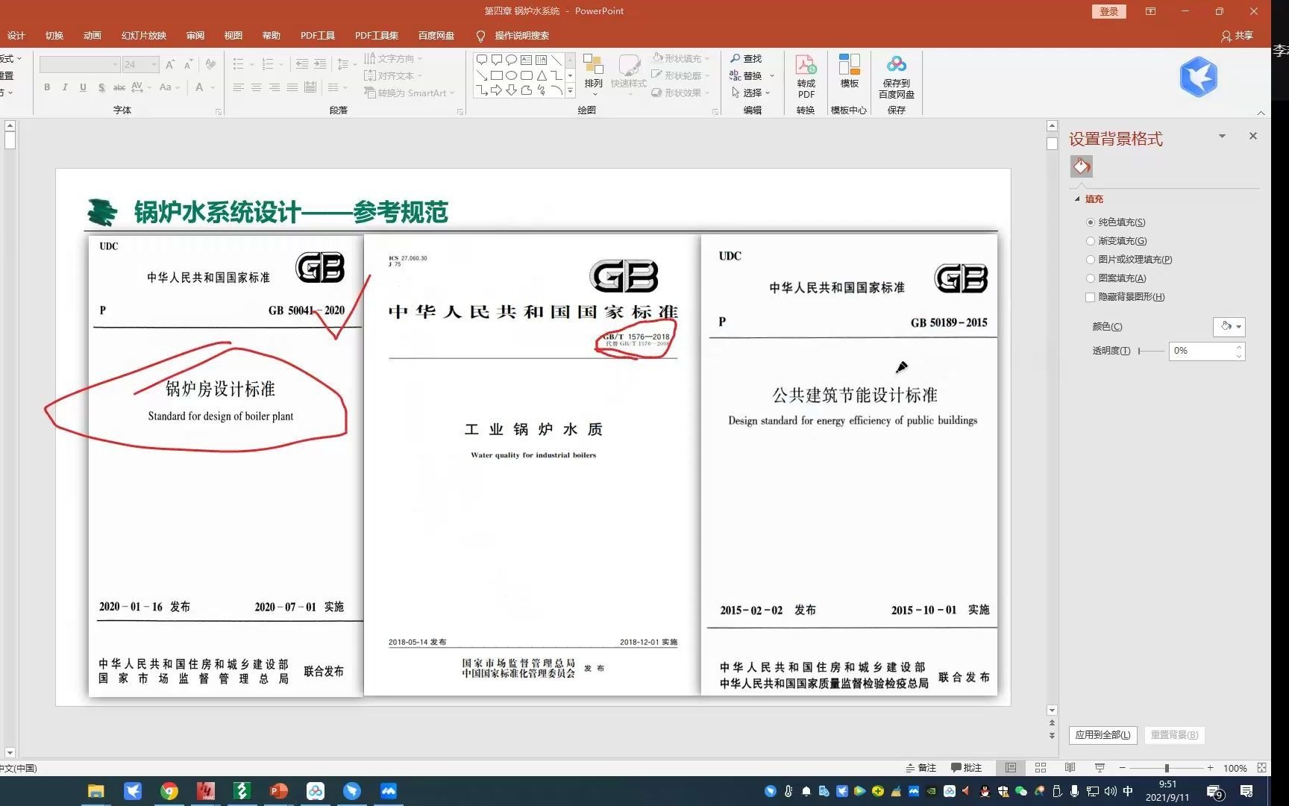Viewport: 1289px width, 806px height.
Task: Open Reading view from status bar
Action: point(1070,767)
